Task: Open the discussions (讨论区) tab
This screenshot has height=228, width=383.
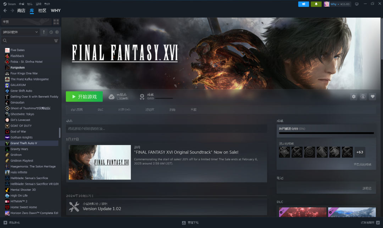Action: (x=150, y=110)
